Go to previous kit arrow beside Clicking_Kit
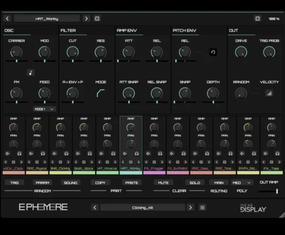The image size is (285, 235). 95,207
